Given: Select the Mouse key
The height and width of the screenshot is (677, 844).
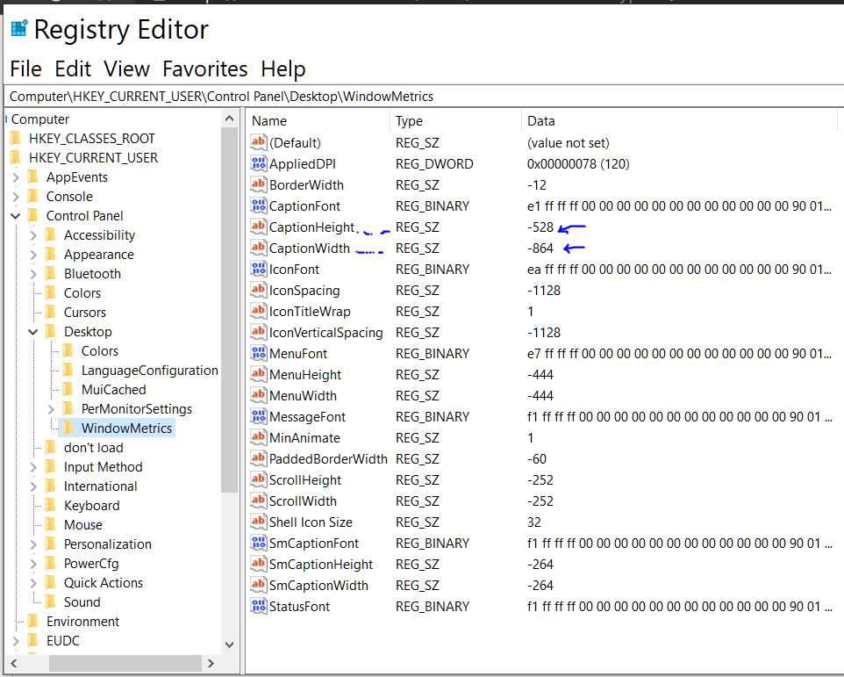Looking at the screenshot, I should [x=82, y=525].
